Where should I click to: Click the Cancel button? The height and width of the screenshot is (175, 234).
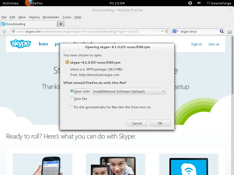137,123
